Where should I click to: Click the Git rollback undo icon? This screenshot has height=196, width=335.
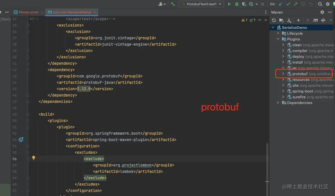click(x=311, y=4)
